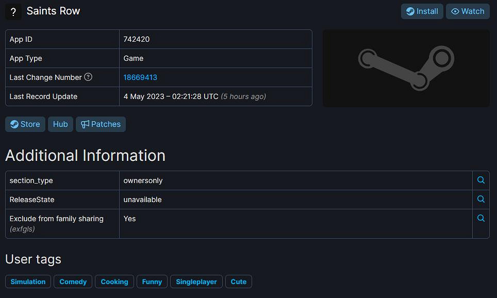The height and width of the screenshot is (298, 497).
Task: Click the App ID value 742420
Action: coord(137,39)
